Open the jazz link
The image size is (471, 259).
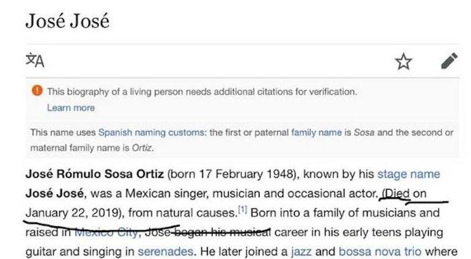(x=302, y=251)
